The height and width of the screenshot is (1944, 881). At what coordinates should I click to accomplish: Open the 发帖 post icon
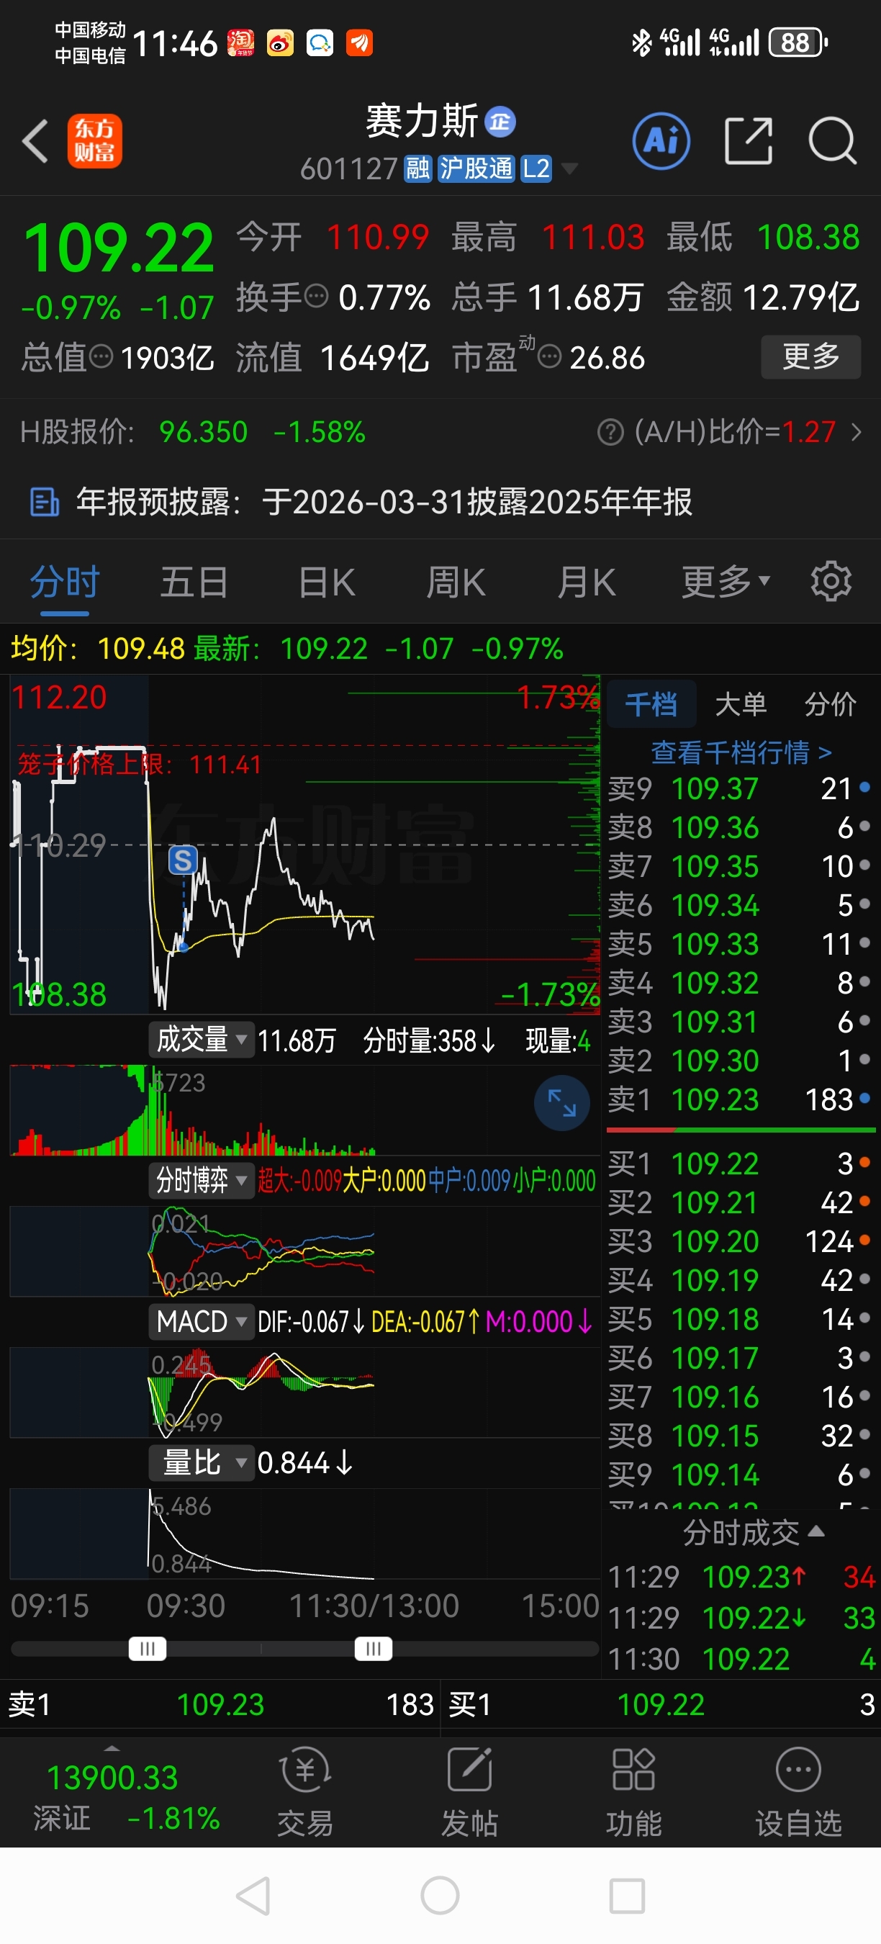point(469,1792)
